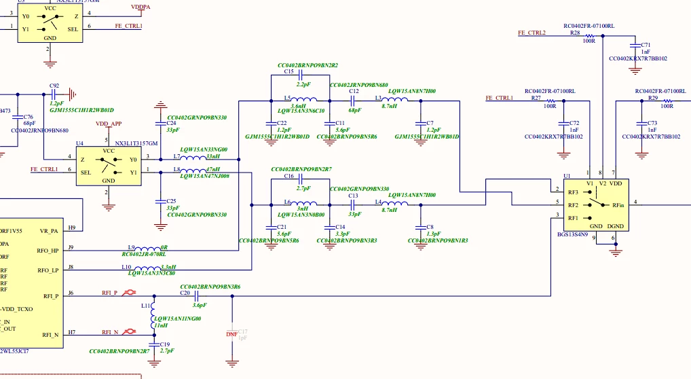Select the VDDPA power label
The width and height of the screenshot is (691, 379).
(x=141, y=7)
